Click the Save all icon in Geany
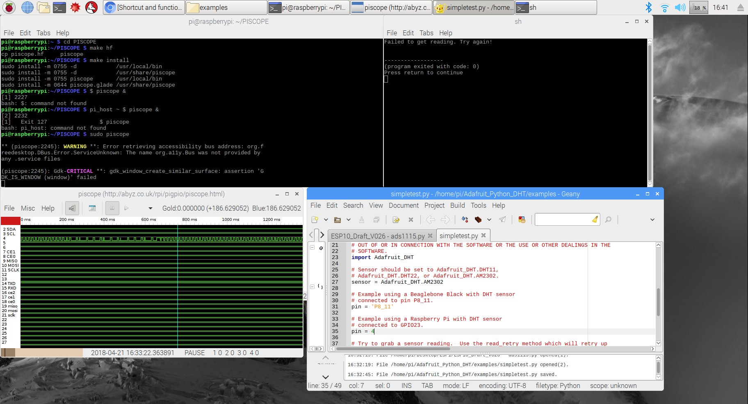 click(376, 220)
